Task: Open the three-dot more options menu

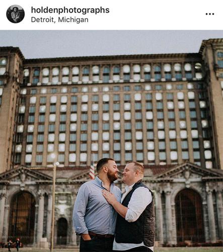Action: tap(210, 14)
